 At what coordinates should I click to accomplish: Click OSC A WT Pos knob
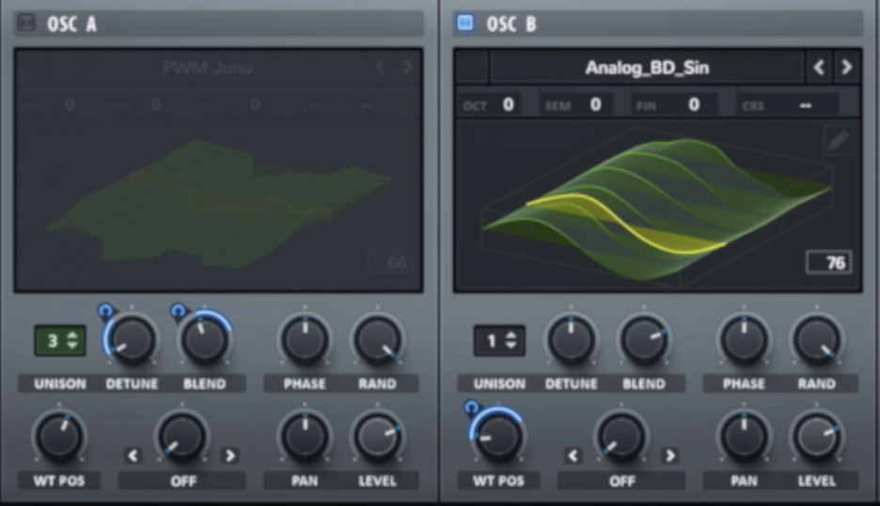59,437
